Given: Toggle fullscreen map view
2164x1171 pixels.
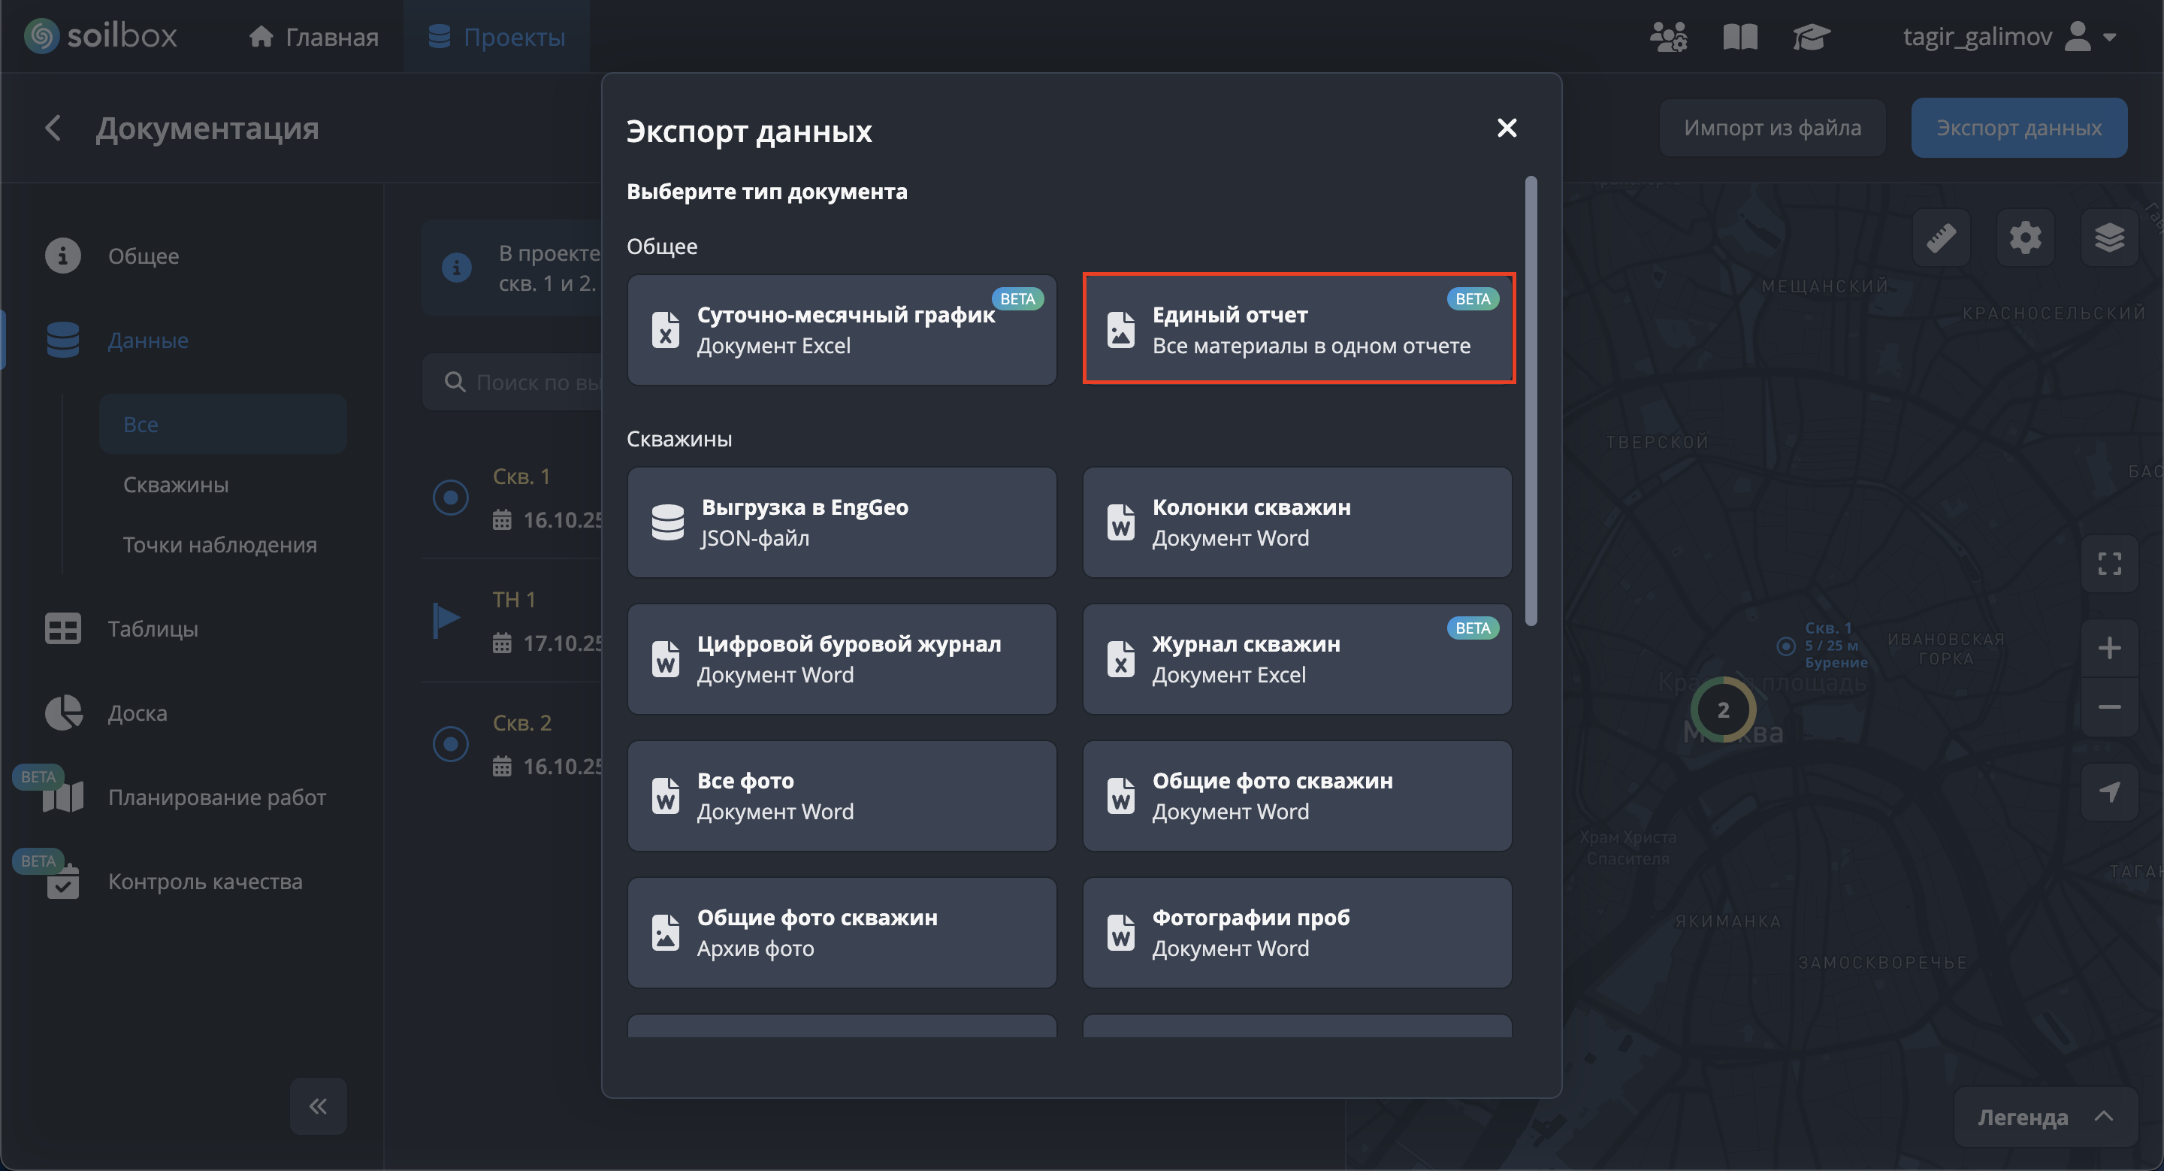Looking at the screenshot, I should point(2108,564).
